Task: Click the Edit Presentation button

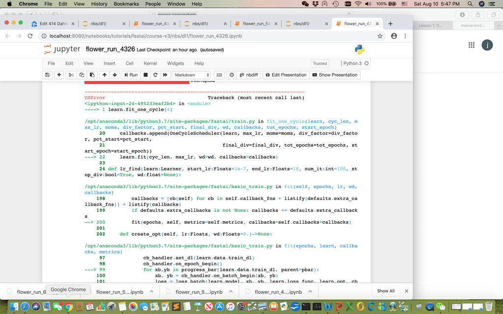Action: [x=285, y=75]
